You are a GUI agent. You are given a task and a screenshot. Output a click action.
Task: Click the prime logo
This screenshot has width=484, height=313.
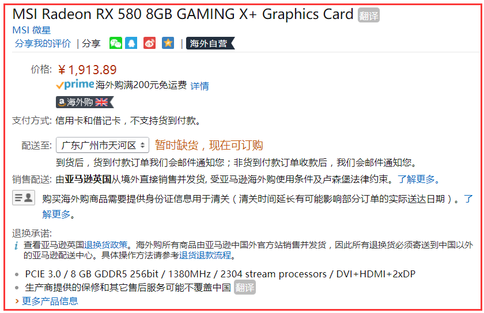click(x=75, y=84)
